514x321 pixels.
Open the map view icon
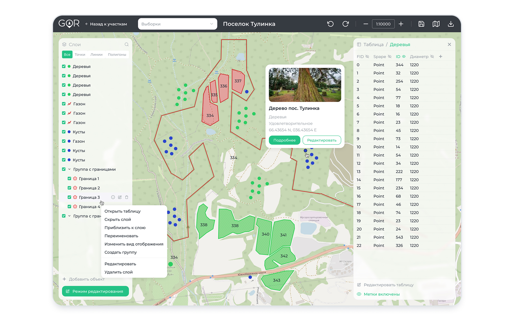pyautogui.click(x=436, y=24)
